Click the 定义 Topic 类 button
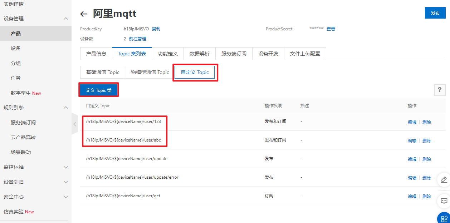This screenshot has width=450, height=223. click(x=99, y=90)
